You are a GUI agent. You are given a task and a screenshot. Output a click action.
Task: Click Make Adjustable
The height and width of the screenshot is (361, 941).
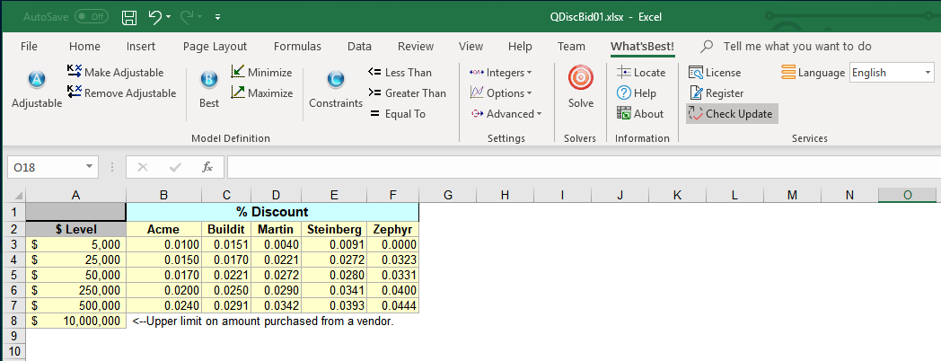tap(115, 73)
